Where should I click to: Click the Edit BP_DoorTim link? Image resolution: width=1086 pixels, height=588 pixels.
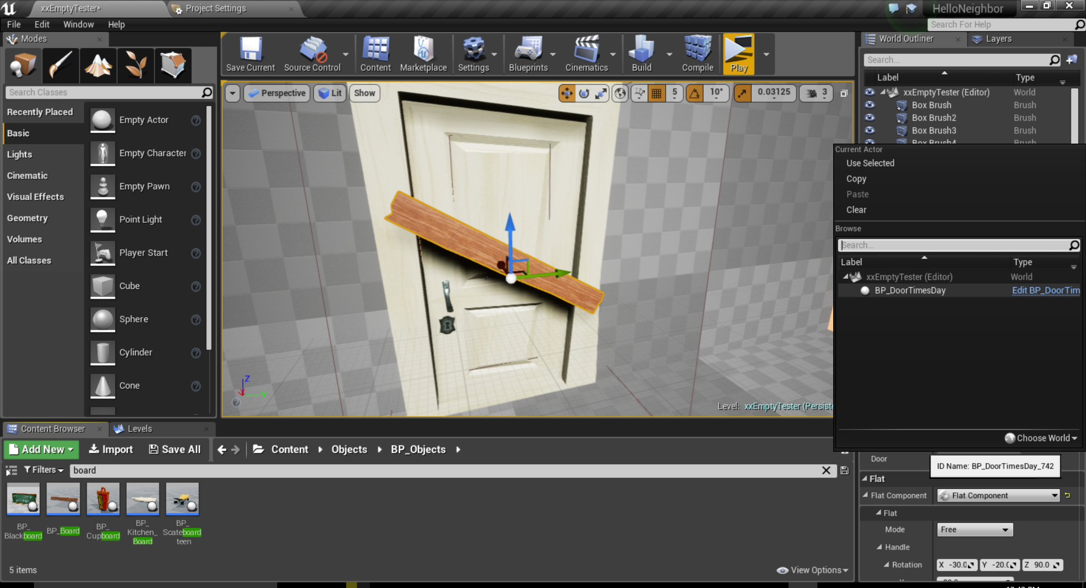1045,291
